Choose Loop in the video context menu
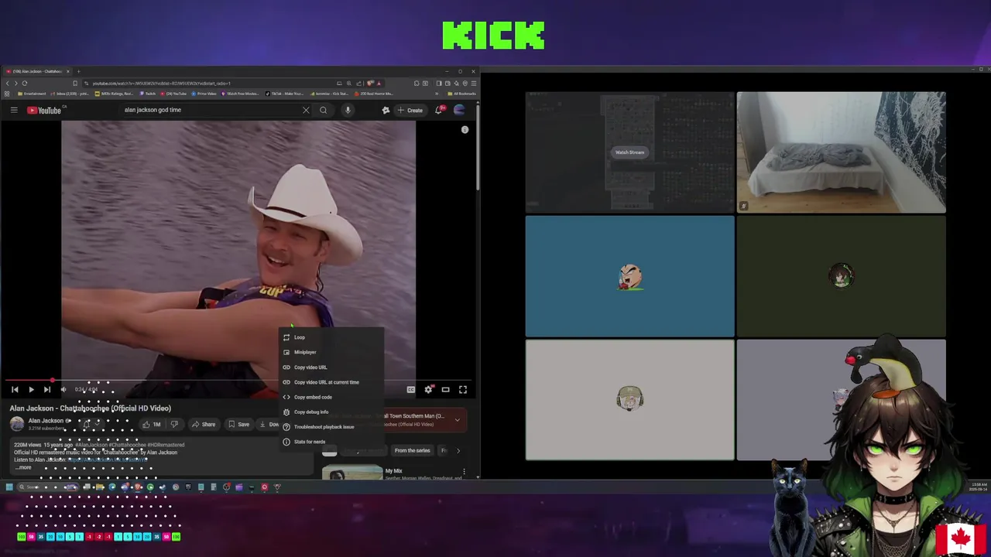 tap(331, 337)
